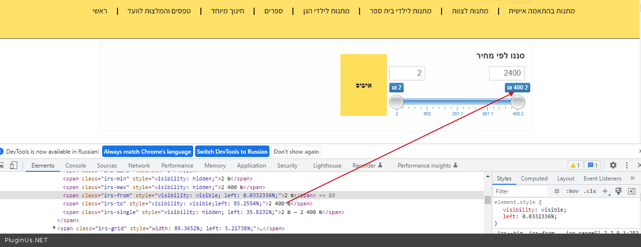Screen dimensions: 641x247
Task: Toggle device toolbar icon in DevTools
Action: [13, 165]
